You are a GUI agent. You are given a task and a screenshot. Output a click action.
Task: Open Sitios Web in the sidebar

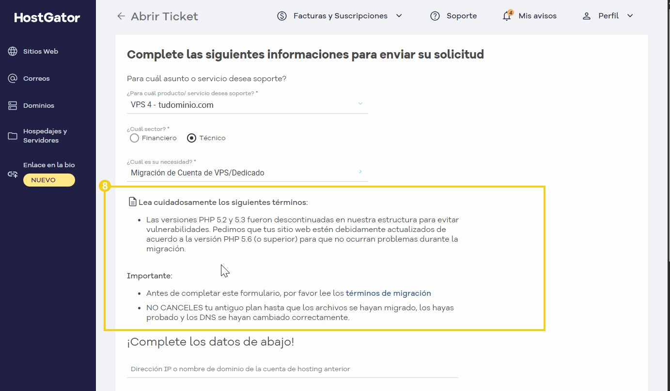[41, 51]
